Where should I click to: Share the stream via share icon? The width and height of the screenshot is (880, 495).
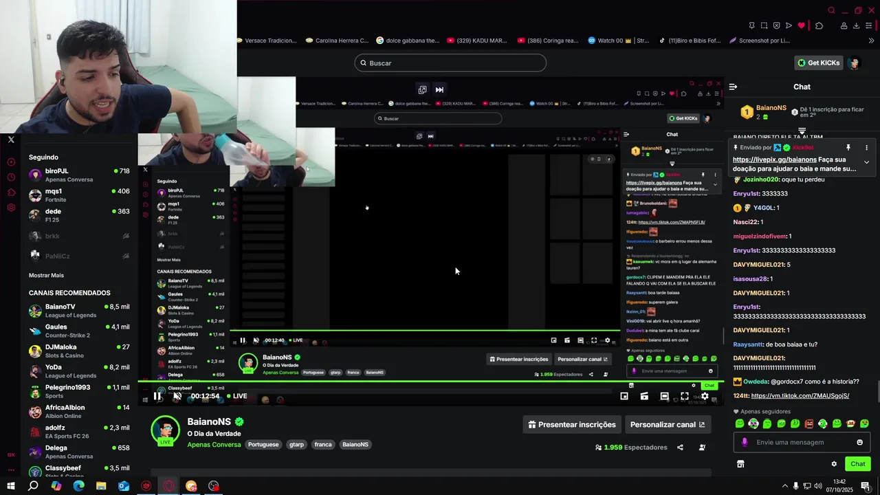click(x=680, y=448)
